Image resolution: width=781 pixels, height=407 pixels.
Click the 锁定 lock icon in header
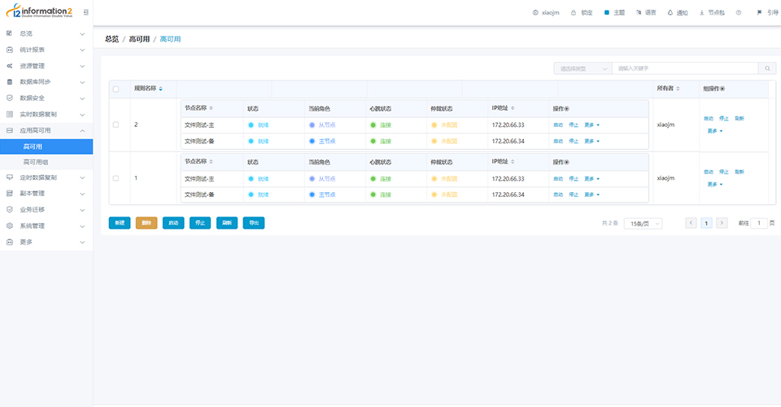(574, 13)
